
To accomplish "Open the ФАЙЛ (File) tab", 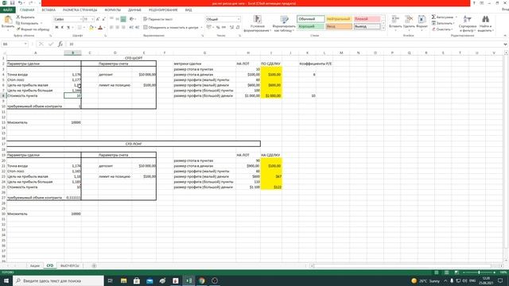I will point(8,10).
